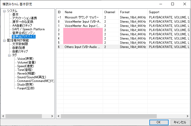
Task: Select Tone(音程) tag item
Action: [25, 70]
